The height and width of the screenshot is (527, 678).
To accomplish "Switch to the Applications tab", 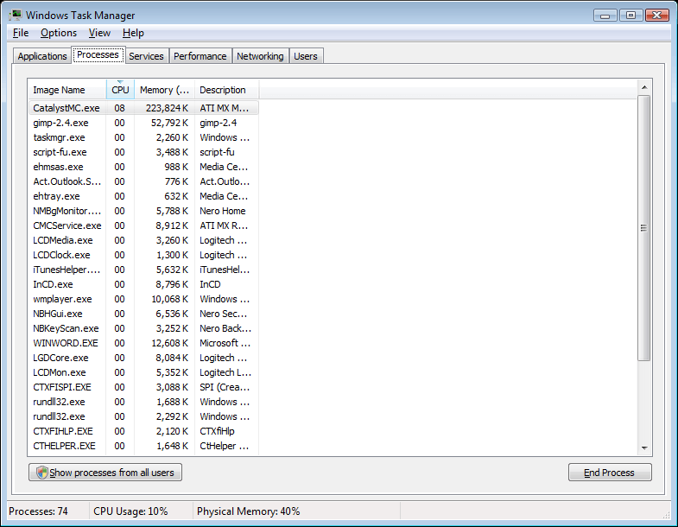I will pyautogui.click(x=42, y=56).
